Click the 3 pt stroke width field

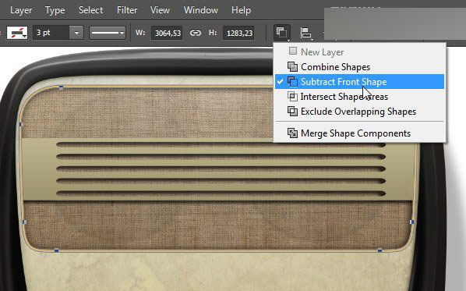(x=51, y=33)
